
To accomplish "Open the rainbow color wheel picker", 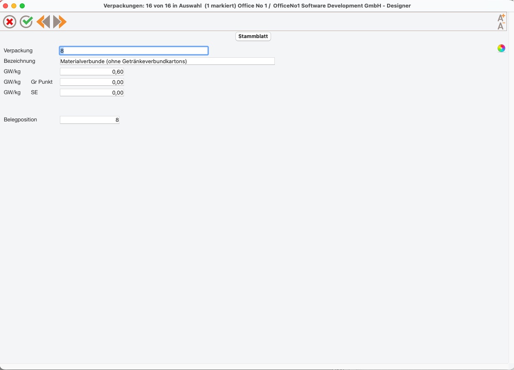I will pyautogui.click(x=501, y=48).
